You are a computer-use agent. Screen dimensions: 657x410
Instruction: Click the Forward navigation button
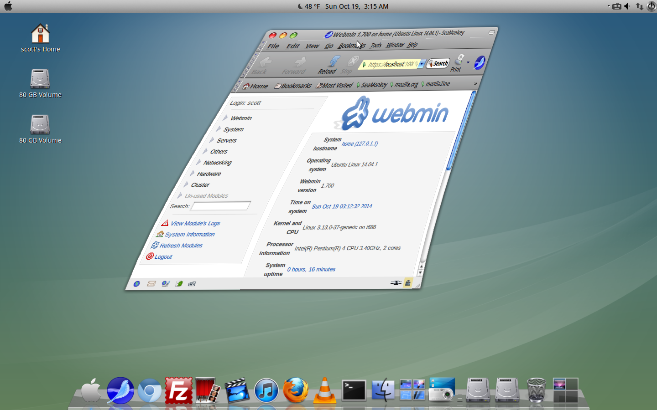(295, 66)
